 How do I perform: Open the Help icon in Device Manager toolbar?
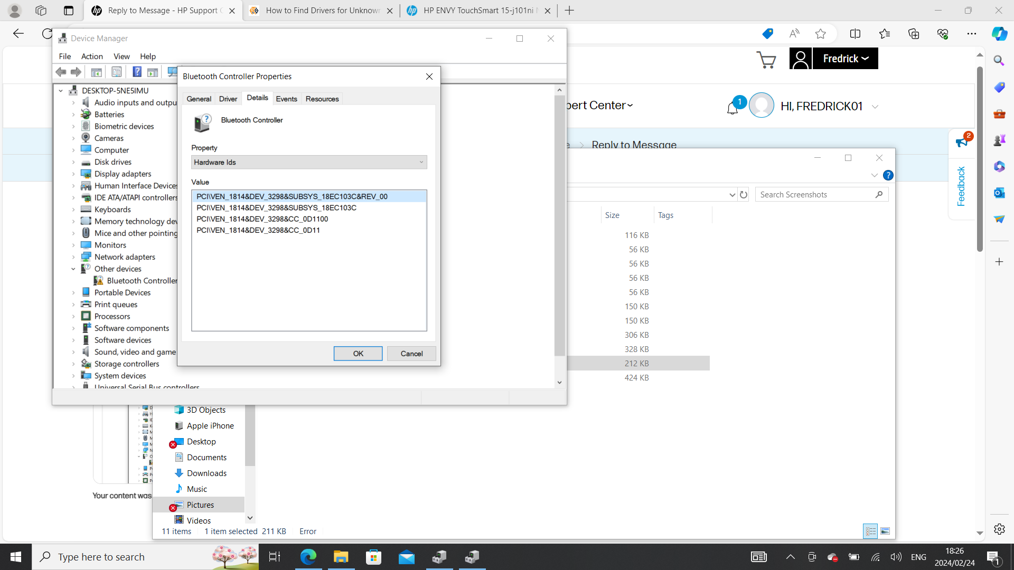[137, 72]
